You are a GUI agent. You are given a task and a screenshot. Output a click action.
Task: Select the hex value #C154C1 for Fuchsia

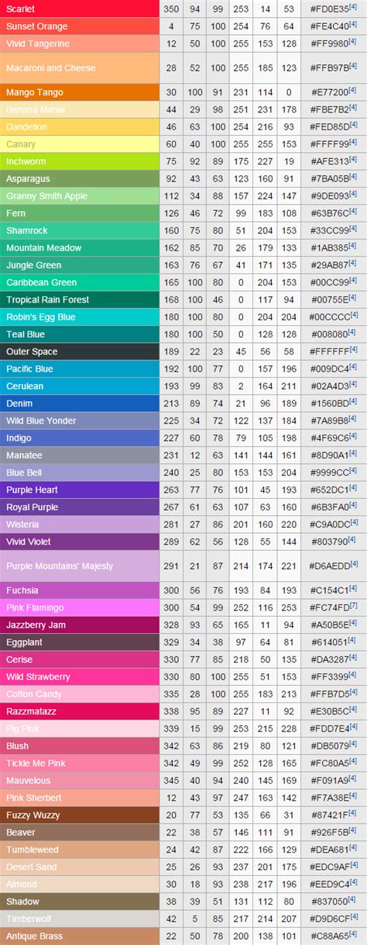pos(329,590)
